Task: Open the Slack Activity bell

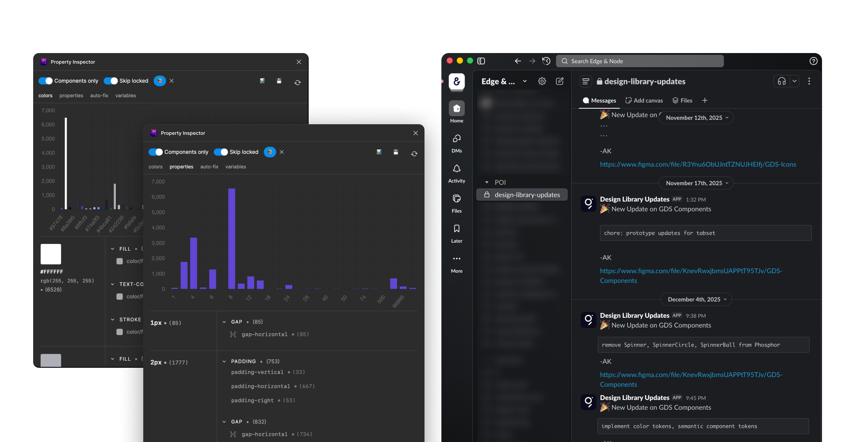Action: (456, 169)
